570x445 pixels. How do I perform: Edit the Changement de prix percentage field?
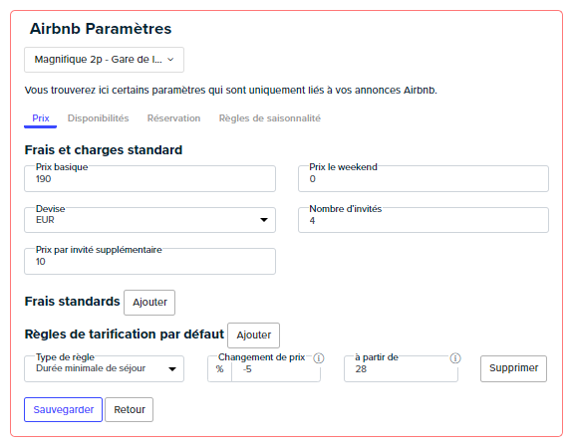click(276, 369)
